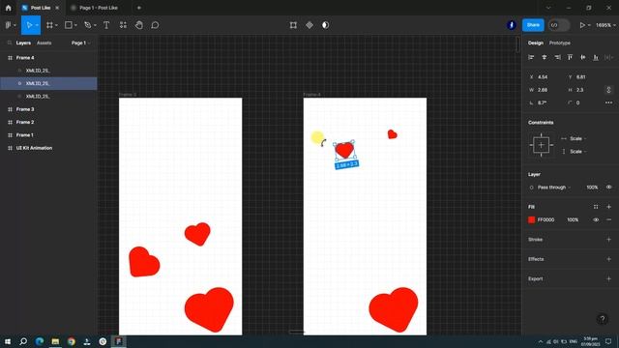Toggle constrain proportions lock
The height and width of the screenshot is (348, 619).
608,90
